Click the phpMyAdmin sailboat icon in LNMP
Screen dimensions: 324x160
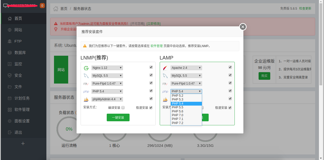[86, 99]
